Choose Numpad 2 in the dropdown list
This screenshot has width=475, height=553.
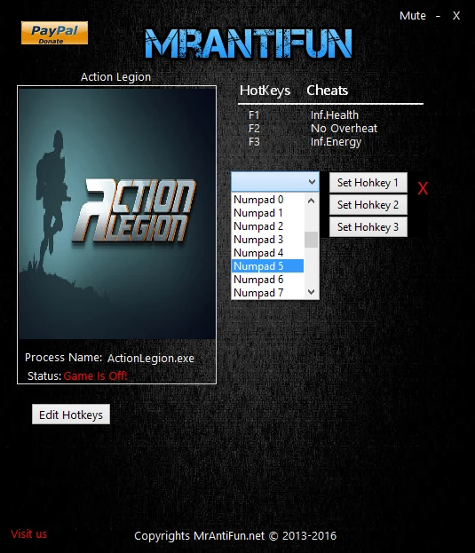point(267,226)
